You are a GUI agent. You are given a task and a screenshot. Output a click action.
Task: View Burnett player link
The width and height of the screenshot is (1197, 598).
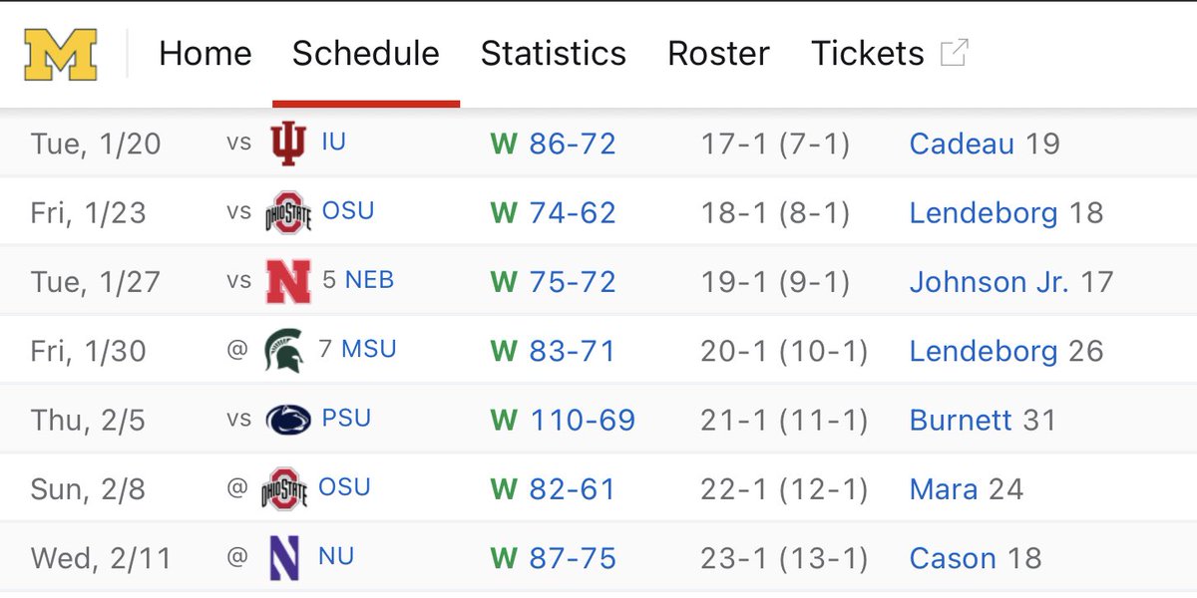coord(961,420)
